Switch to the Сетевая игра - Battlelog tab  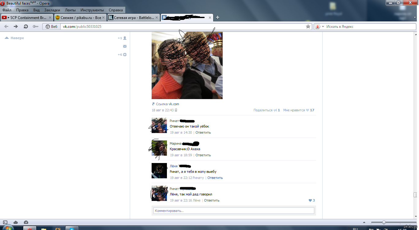134,17
